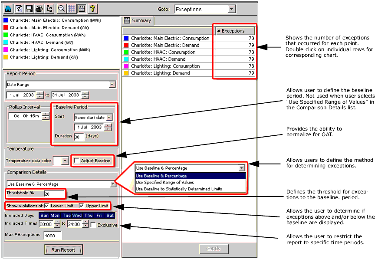Click the Refresh toolbar icon
Screen dimensions: 378x259
19,9
